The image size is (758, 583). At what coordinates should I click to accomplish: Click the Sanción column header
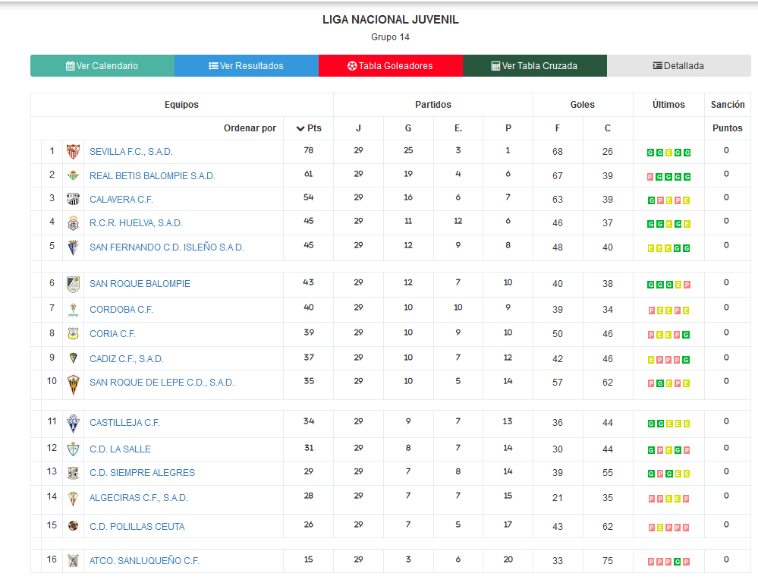pyautogui.click(x=728, y=105)
